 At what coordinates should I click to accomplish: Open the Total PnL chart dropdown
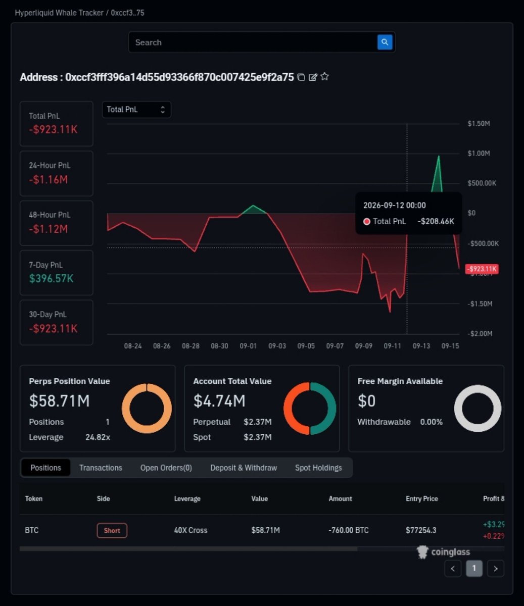(136, 110)
